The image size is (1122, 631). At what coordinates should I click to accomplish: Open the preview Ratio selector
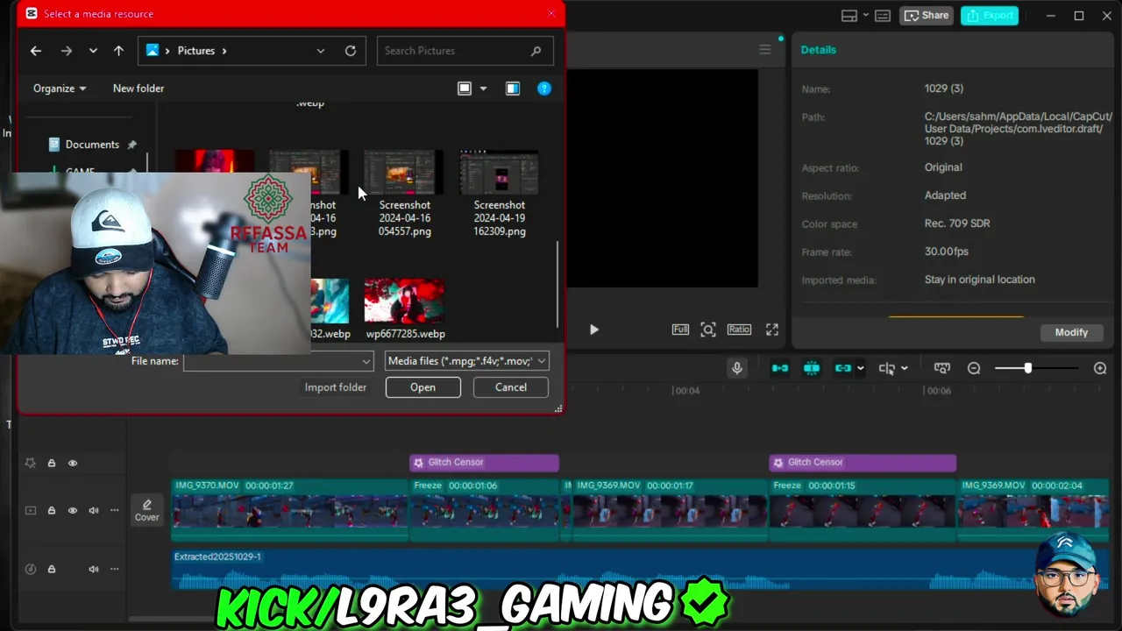pyautogui.click(x=739, y=330)
